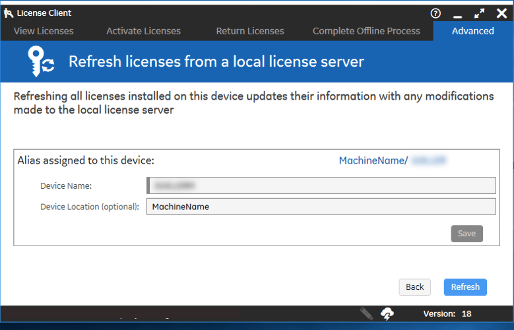514x330 pixels.
Task: Click 'Alias assigned to this device:' label
Action: pos(86,160)
